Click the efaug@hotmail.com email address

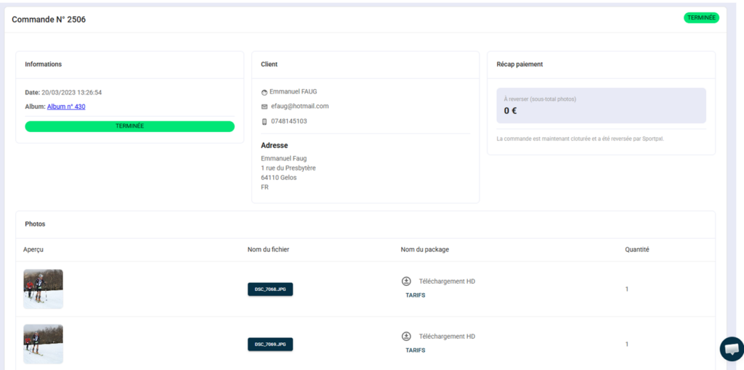[299, 106]
